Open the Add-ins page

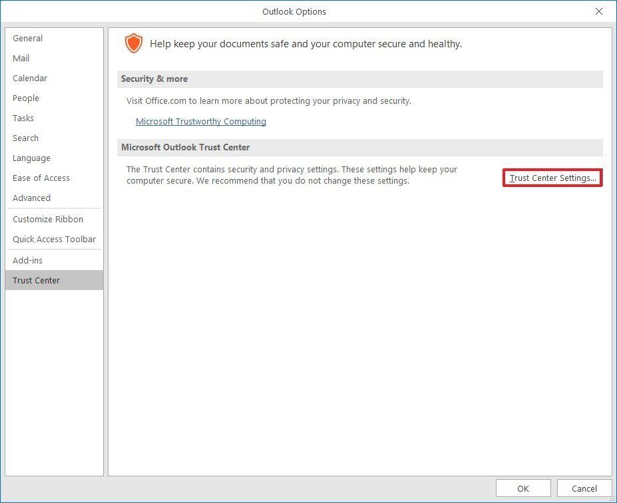pos(27,260)
